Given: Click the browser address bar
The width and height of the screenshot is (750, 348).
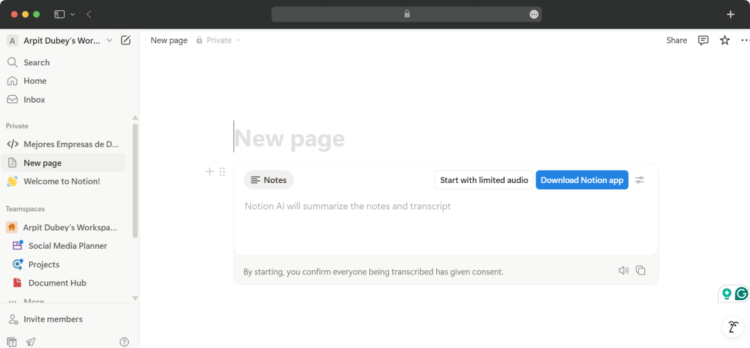Looking at the screenshot, I should [x=406, y=15].
